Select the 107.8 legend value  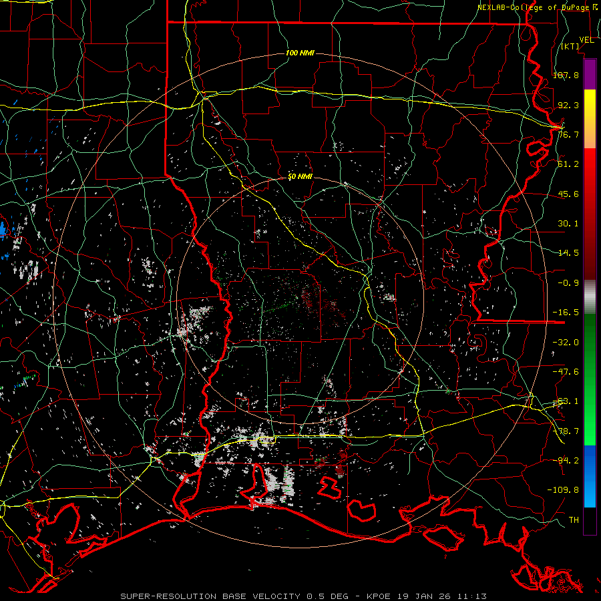pyautogui.click(x=566, y=75)
